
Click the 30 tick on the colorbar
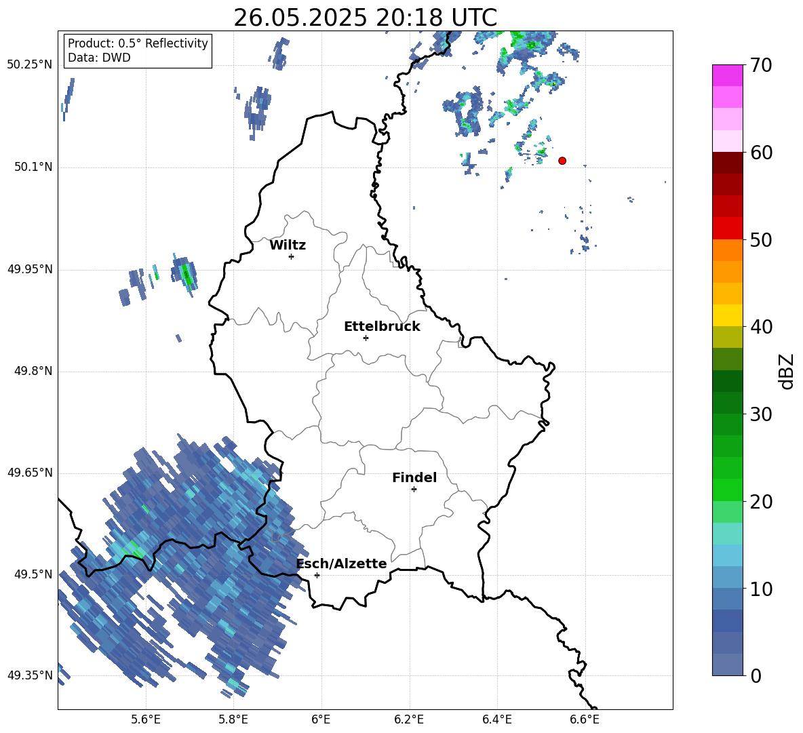[x=761, y=414]
